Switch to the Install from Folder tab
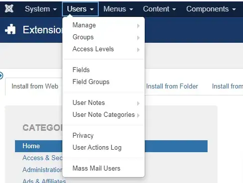243x183 pixels. (x=172, y=87)
